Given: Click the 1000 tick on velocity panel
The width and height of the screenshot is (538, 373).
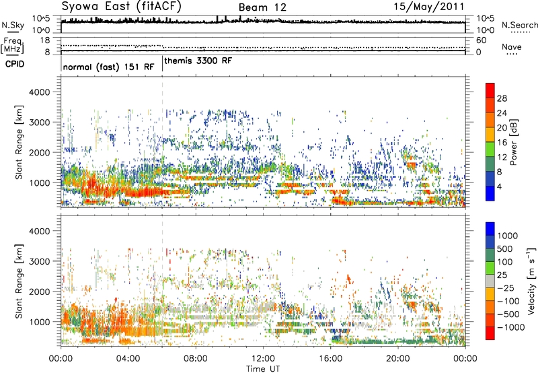Looking at the screenshot, I should (x=39, y=322).
